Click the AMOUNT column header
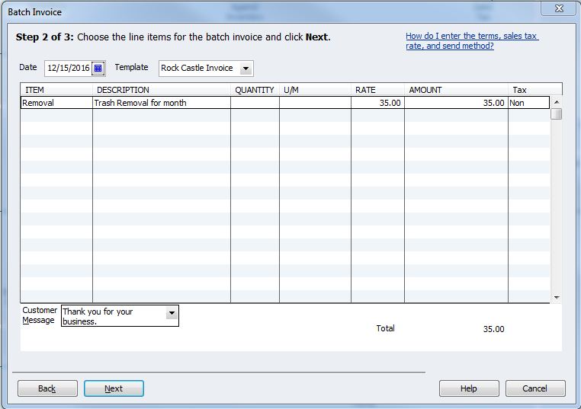 [455, 90]
